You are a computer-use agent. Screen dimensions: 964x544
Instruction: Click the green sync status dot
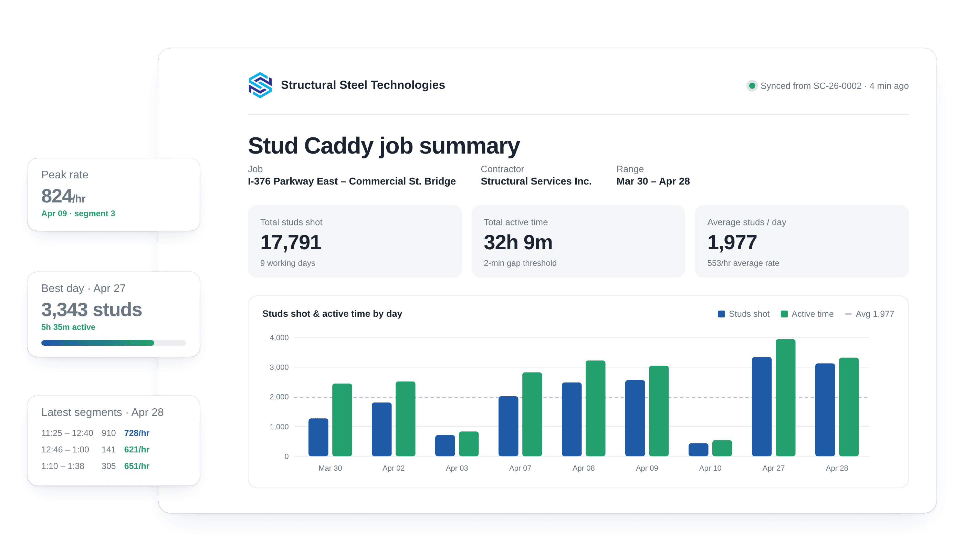pos(752,86)
